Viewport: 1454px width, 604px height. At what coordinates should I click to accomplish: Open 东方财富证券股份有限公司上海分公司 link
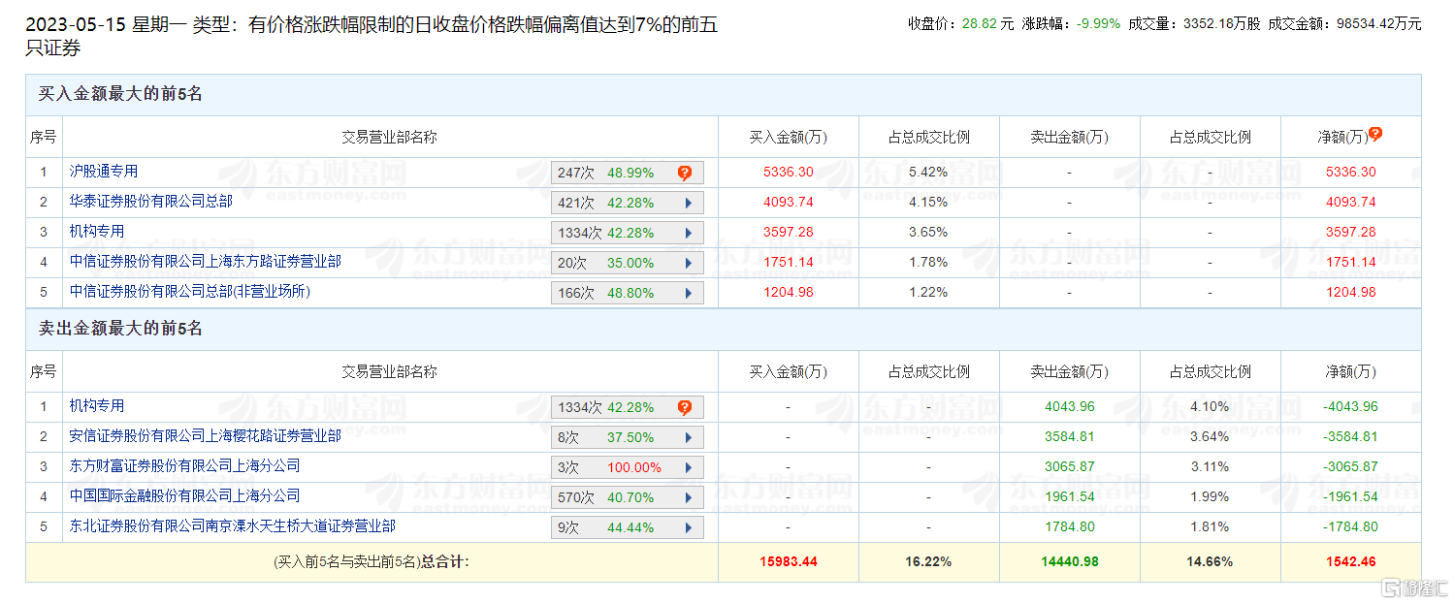click(x=185, y=466)
